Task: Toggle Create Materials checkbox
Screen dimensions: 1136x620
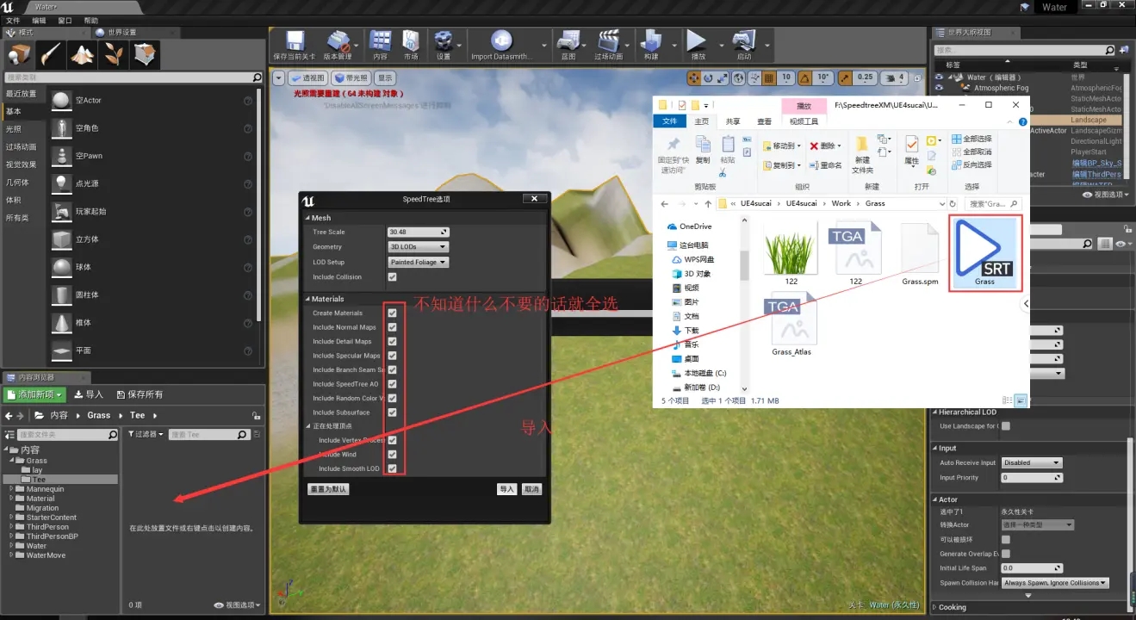Action: 392,313
